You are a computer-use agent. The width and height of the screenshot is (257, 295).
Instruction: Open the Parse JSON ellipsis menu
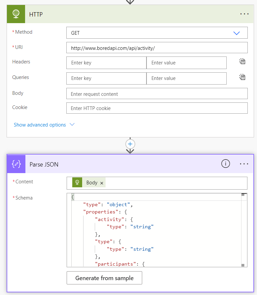[x=244, y=164]
